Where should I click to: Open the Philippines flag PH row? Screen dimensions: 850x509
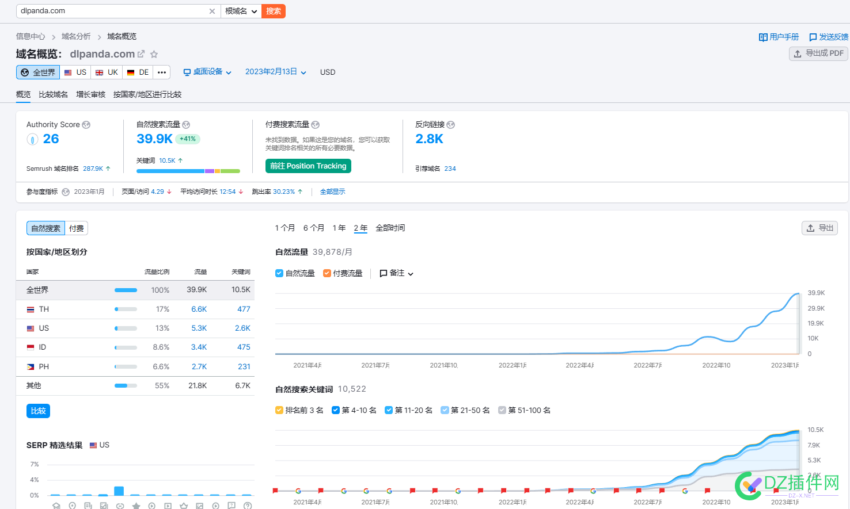(x=135, y=367)
